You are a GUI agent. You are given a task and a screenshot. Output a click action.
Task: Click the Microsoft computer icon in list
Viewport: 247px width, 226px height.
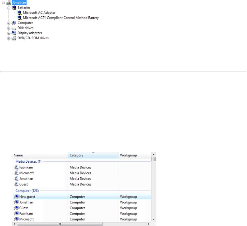click(x=16, y=219)
